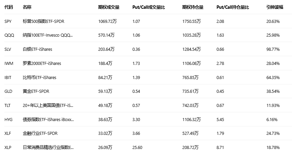This screenshot has width=292, height=154.
Task: Click XLP's 25.60 Put/Call volume ratio
Action: click(138, 147)
